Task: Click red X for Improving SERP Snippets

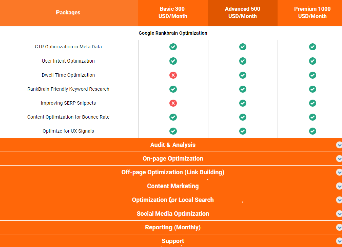Action: (x=173, y=103)
